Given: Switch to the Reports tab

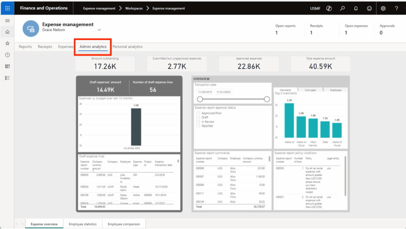Looking at the screenshot, I should coord(25,46).
